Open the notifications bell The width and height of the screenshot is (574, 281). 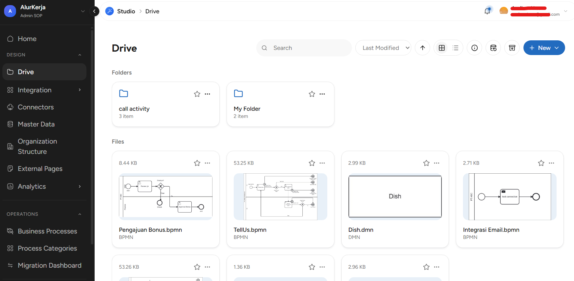coord(487,11)
